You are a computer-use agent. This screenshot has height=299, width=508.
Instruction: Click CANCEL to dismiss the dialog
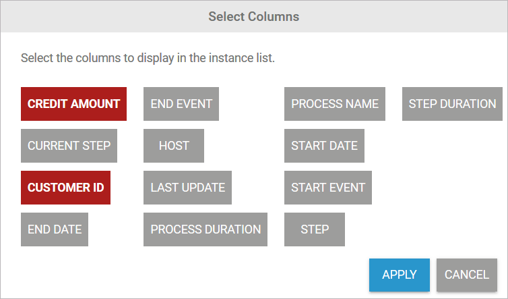point(466,275)
